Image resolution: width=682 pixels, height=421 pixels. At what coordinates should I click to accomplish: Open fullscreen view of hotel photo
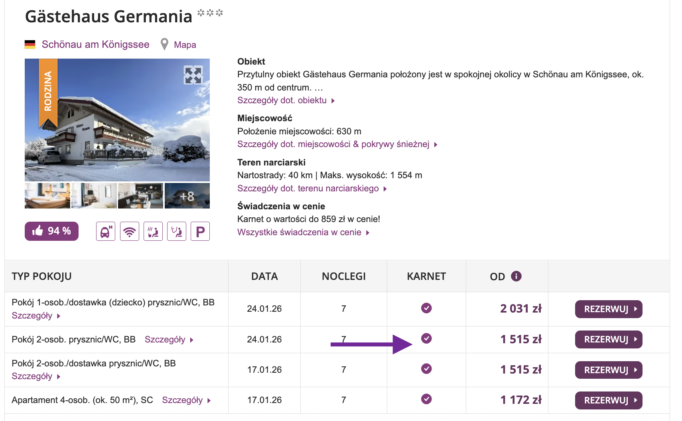pyautogui.click(x=193, y=75)
